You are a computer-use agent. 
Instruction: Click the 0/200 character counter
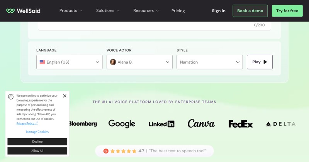[x=259, y=25]
